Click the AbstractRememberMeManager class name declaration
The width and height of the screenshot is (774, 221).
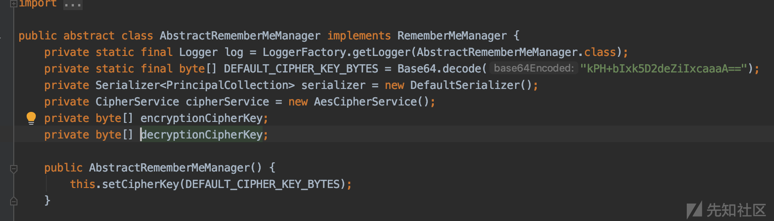[x=240, y=36]
